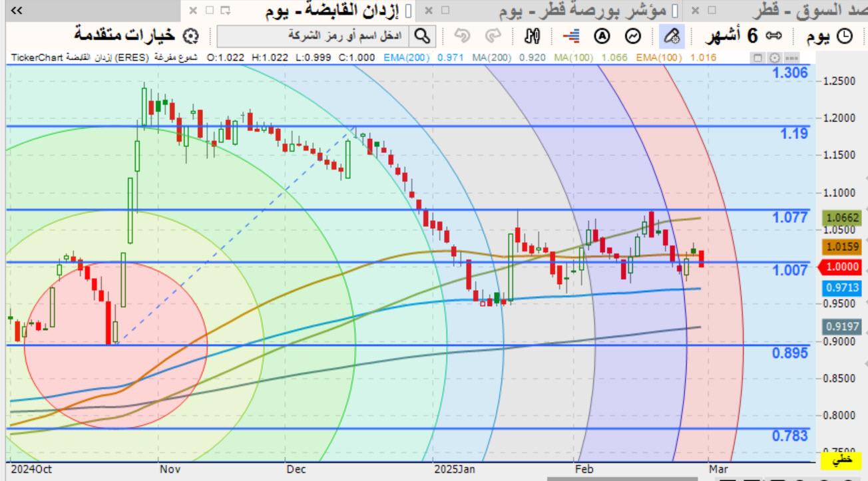Open the indicators circle chart icon
The width and height of the screenshot is (868, 481).
(x=634, y=36)
